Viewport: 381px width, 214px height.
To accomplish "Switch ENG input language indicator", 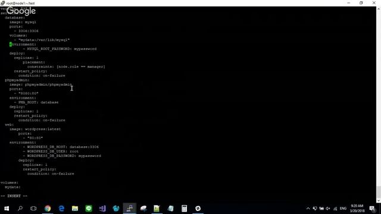I will click(x=343, y=209).
